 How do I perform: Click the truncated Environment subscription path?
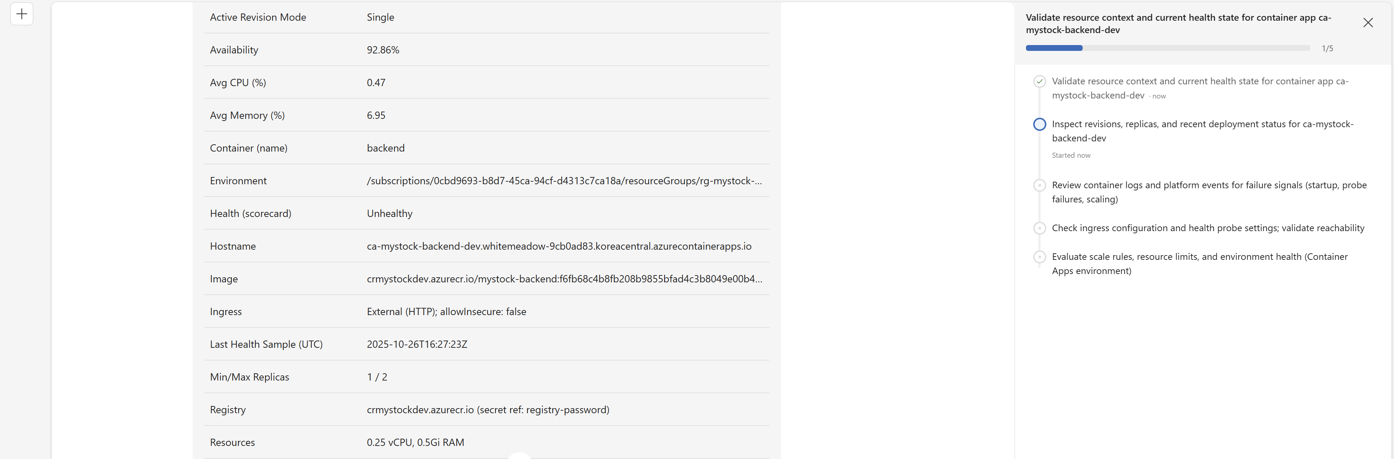(x=564, y=181)
